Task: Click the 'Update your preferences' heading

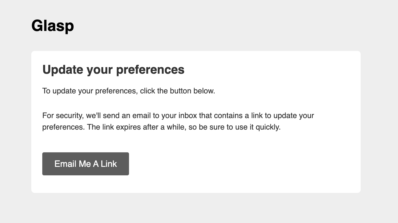Action: pos(113,69)
